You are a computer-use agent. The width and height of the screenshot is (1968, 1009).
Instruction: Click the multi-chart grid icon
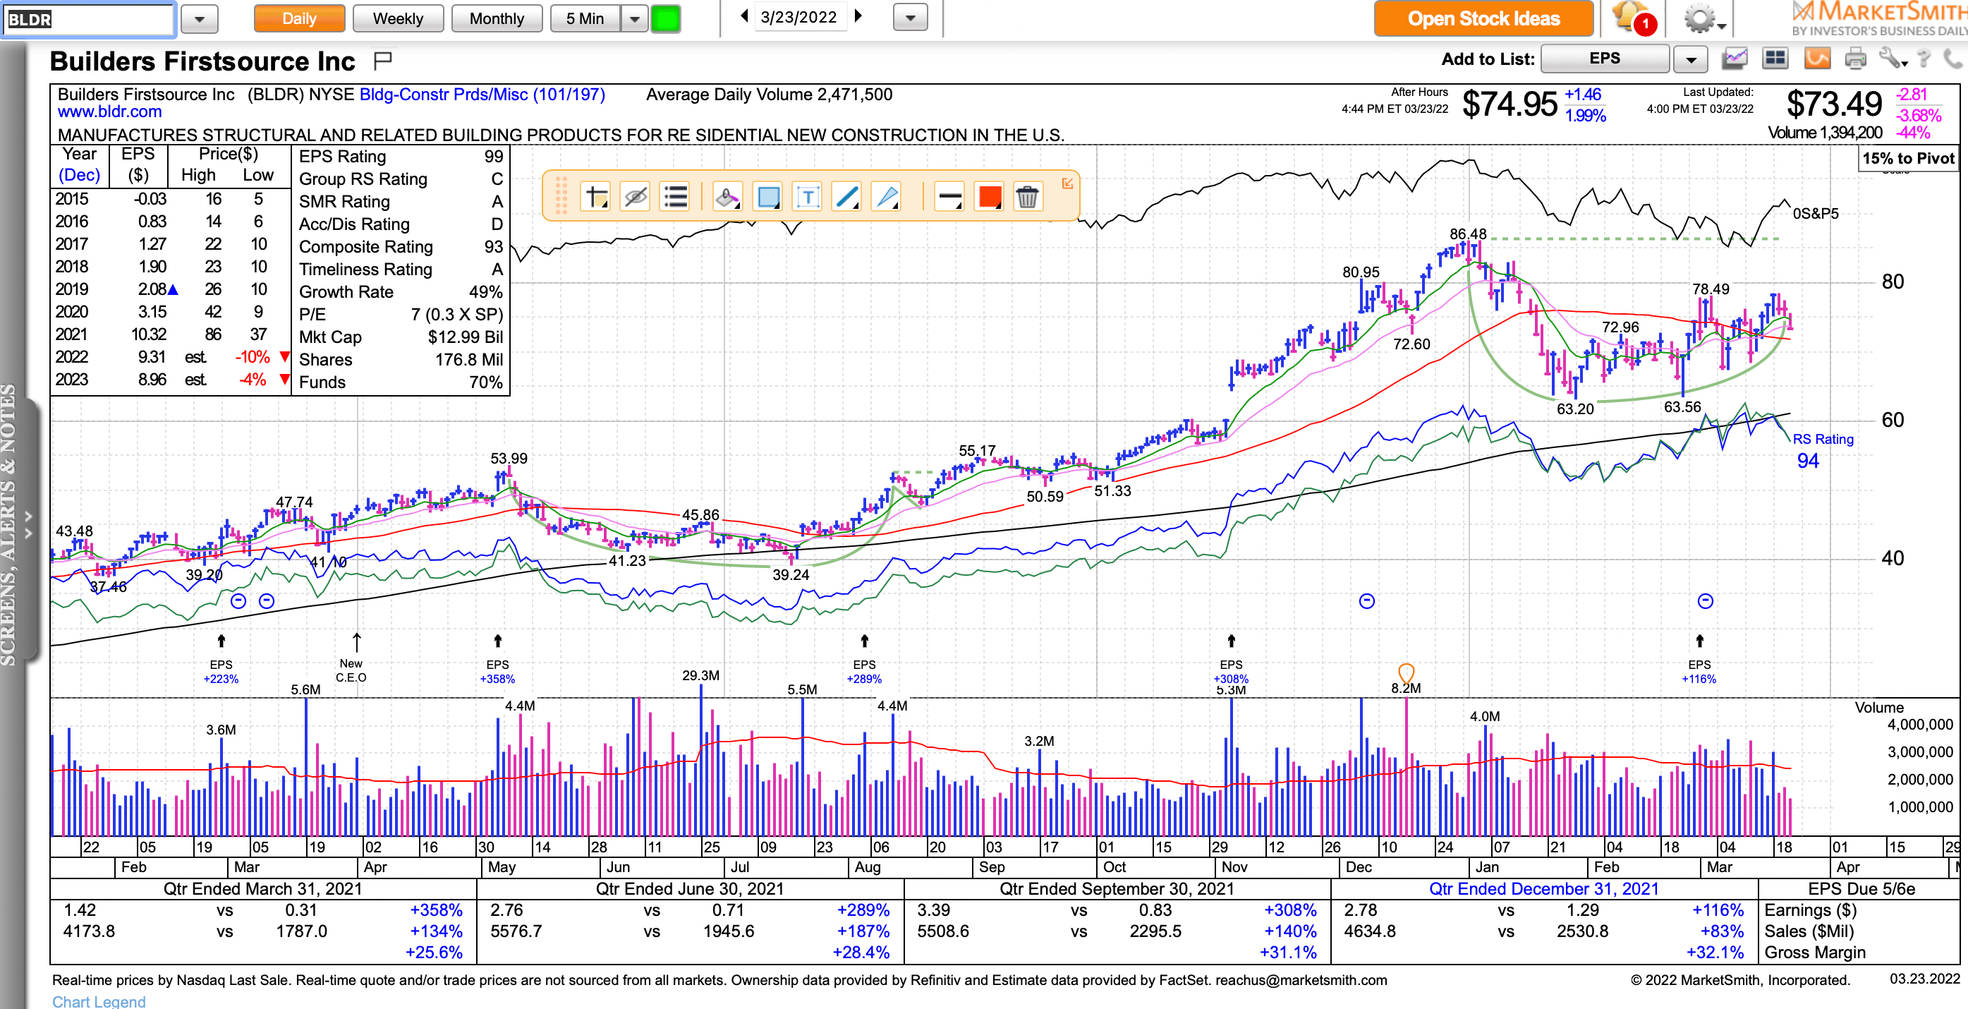[x=1775, y=58]
